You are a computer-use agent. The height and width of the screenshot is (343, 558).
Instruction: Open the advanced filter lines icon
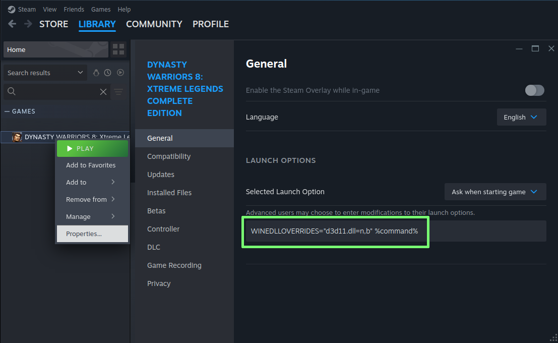click(x=118, y=91)
